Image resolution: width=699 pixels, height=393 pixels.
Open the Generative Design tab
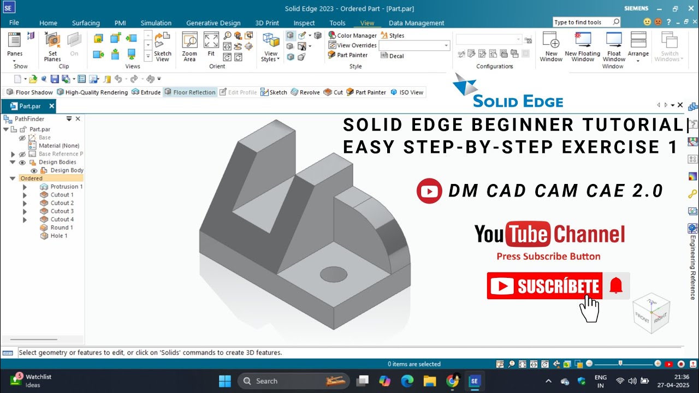click(x=213, y=23)
